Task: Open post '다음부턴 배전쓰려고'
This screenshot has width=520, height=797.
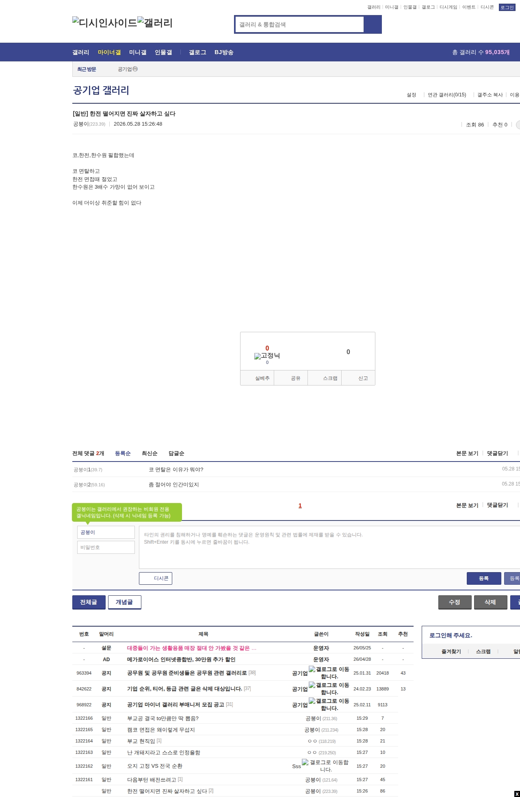Action: point(152,780)
